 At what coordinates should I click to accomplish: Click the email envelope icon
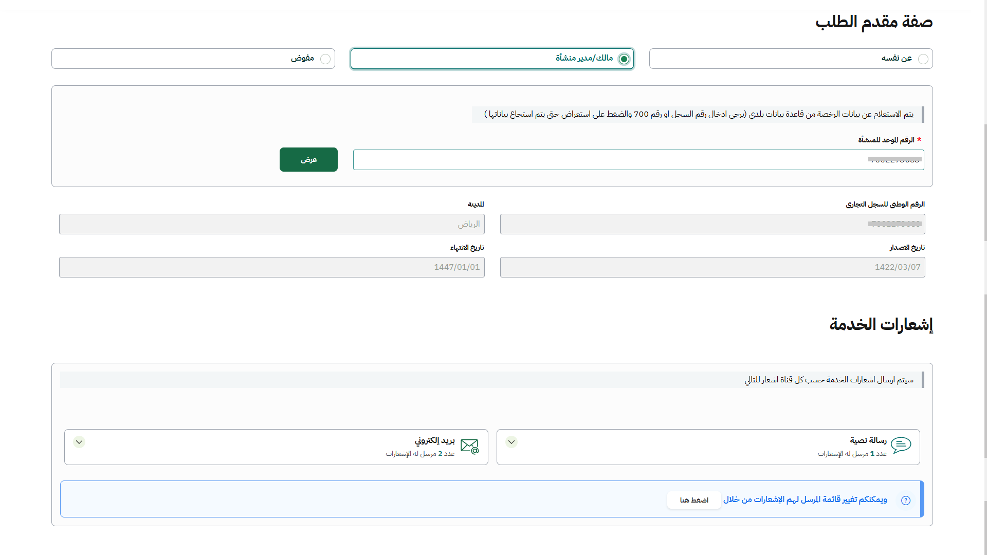coord(469,446)
